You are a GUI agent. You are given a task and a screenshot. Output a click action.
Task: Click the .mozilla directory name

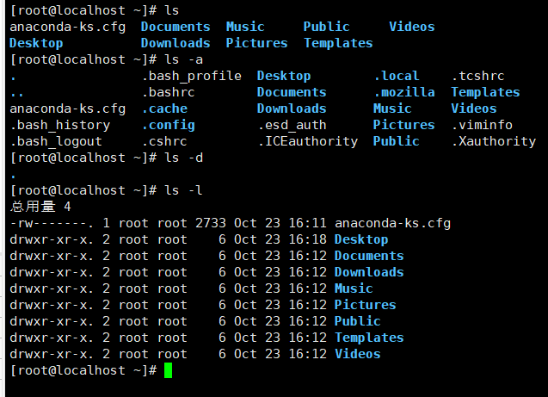tap(404, 92)
